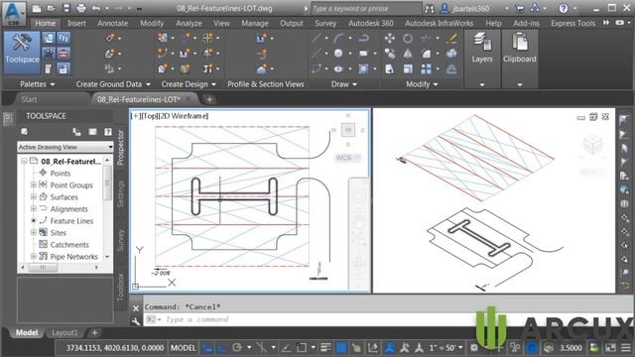This screenshot has width=635, height=357.
Task: Open the Survey ribbon tab
Action: tap(325, 24)
